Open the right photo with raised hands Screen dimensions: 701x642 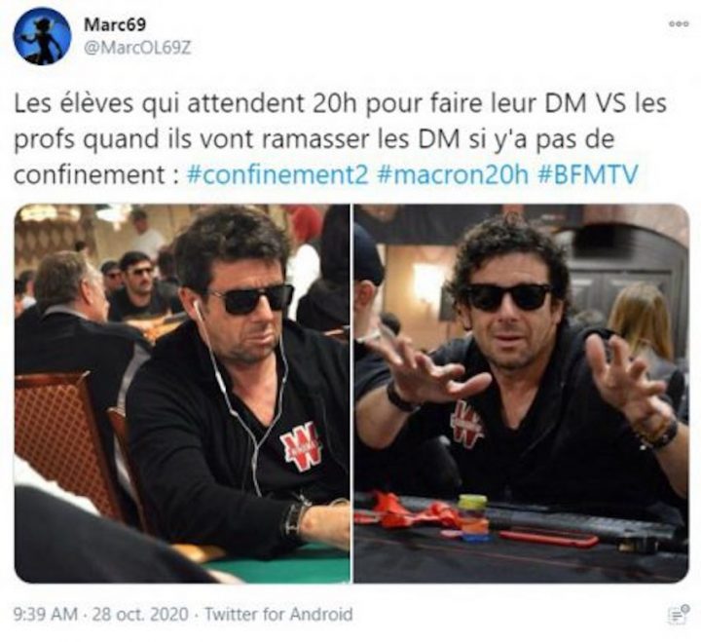[522, 394]
